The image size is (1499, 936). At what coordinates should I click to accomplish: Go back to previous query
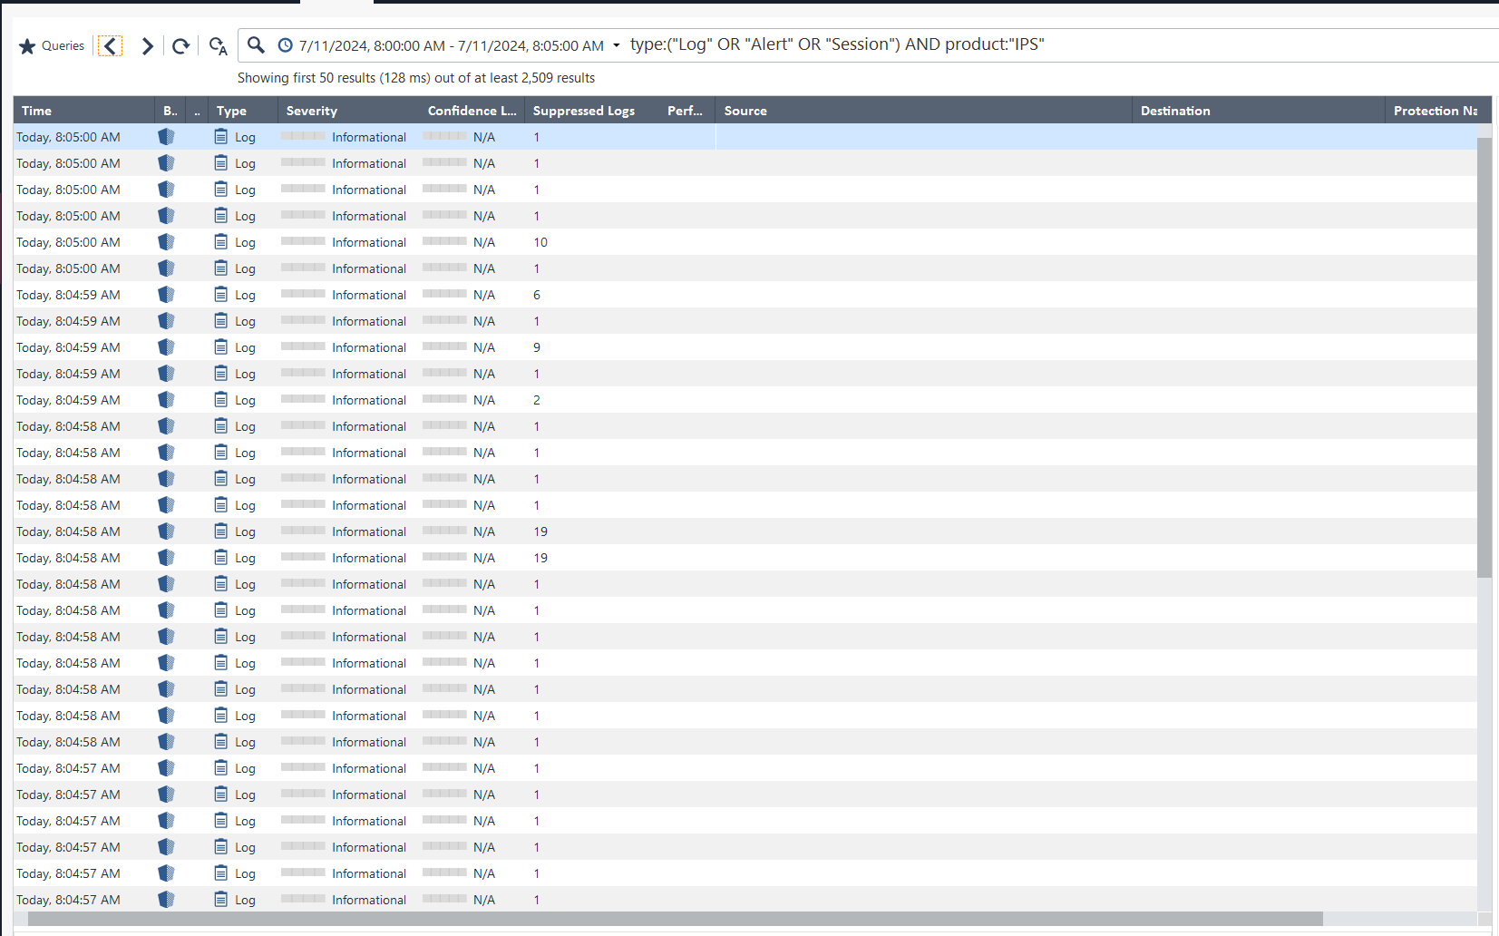click(x=110, y=45)
